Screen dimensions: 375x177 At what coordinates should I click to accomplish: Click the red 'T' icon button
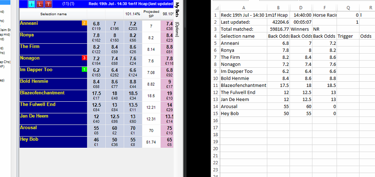48,4
